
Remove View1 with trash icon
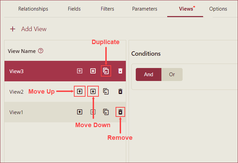point(120,112)
